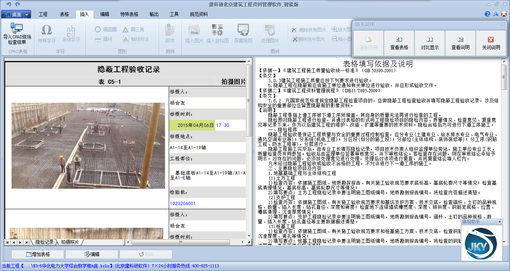Image resolution: width=510 pixels, height=271 pixels.
Task: Click the date field 2015年04月06日
Action: coord(192,125)
